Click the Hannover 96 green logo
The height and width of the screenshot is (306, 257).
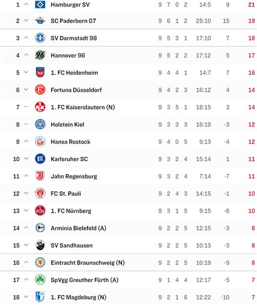point(40,55)
